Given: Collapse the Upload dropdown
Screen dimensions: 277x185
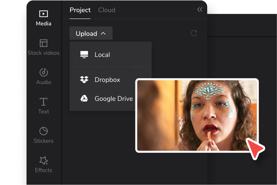Looking at the screenshot, I should pyautogui.click(x=91, y=33).
